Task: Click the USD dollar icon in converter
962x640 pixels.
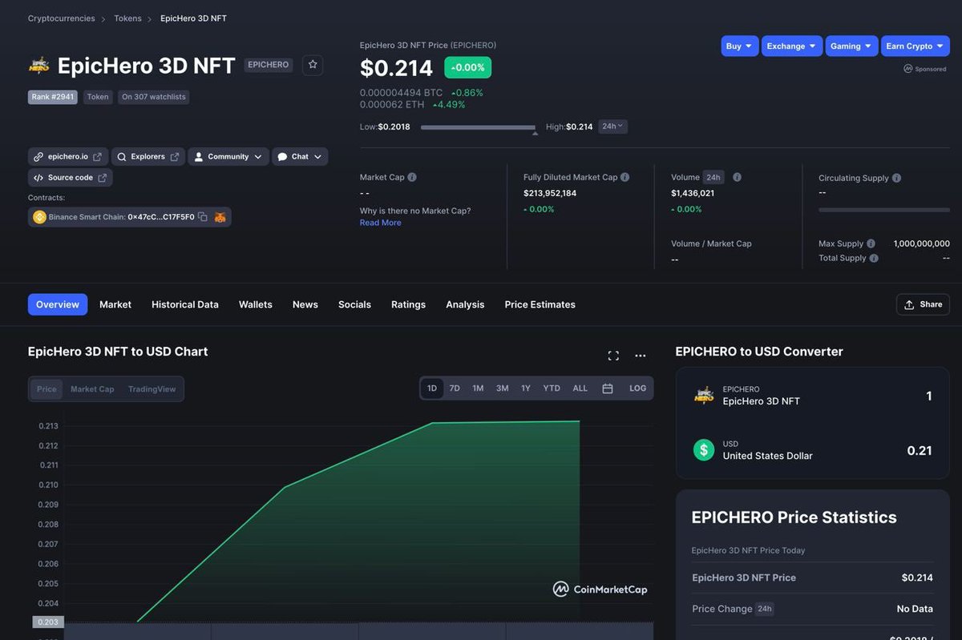Action: 704,449
